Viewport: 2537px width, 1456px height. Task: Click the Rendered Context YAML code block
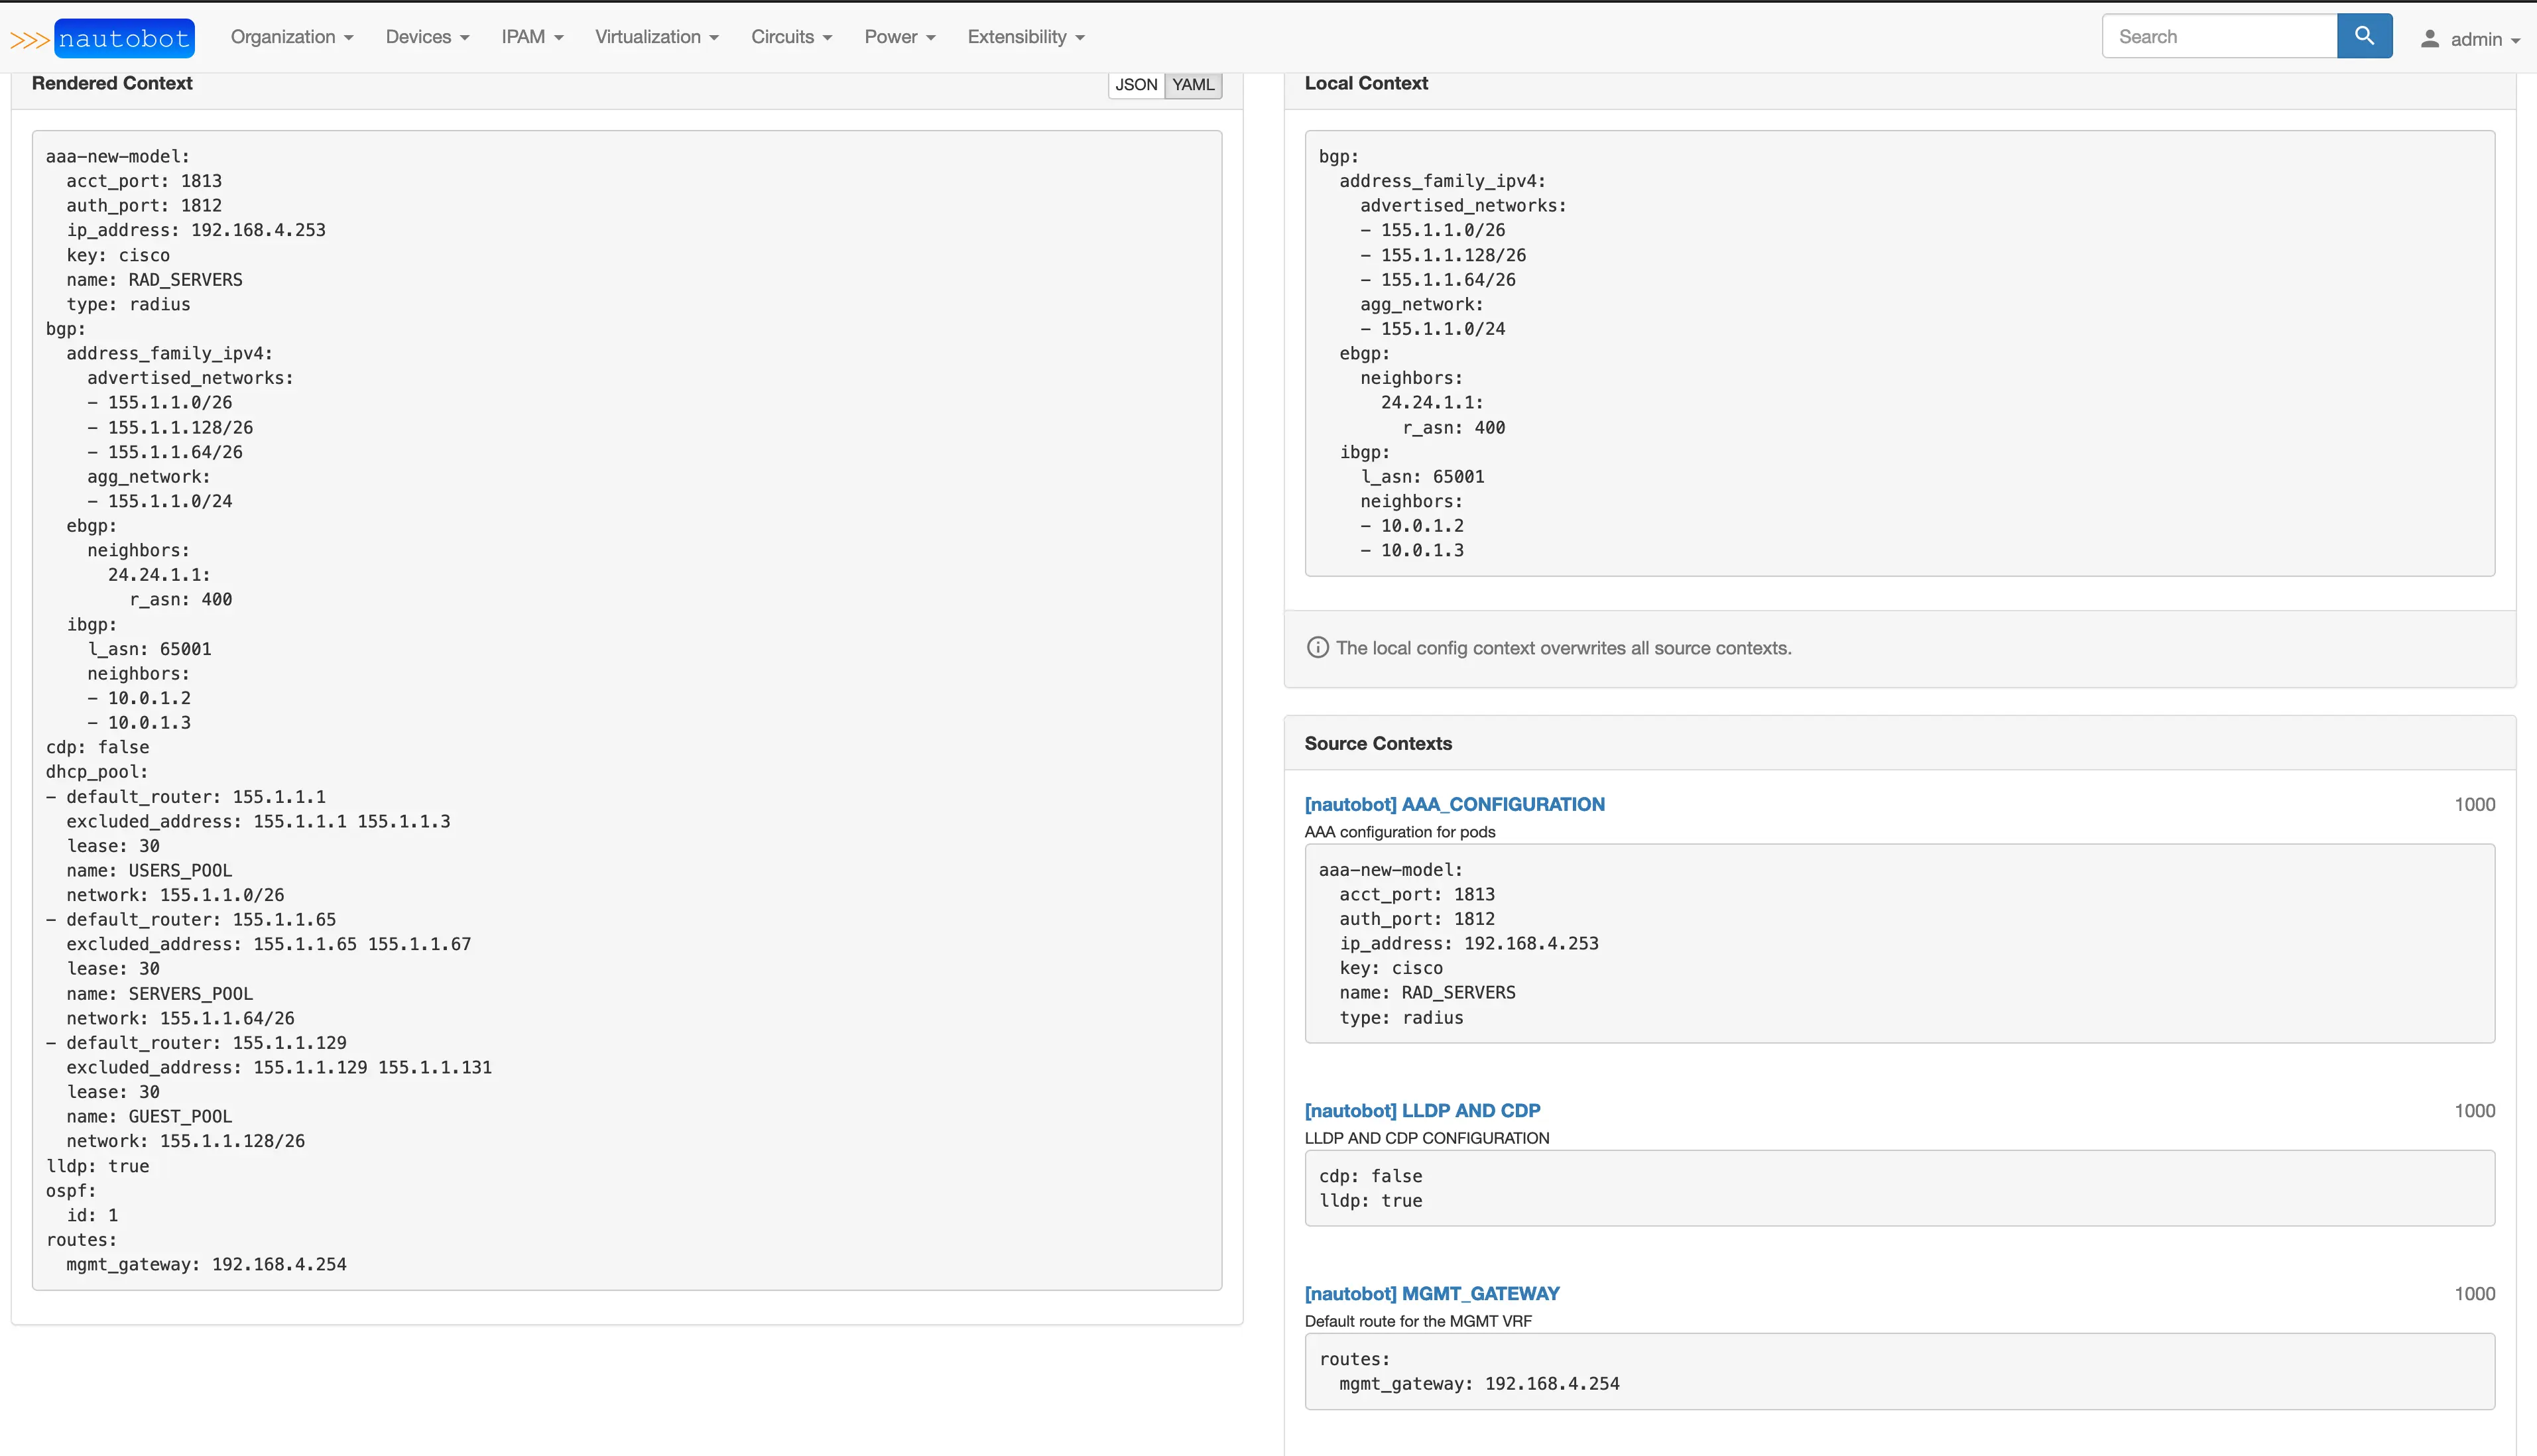(x=626, y=709)
